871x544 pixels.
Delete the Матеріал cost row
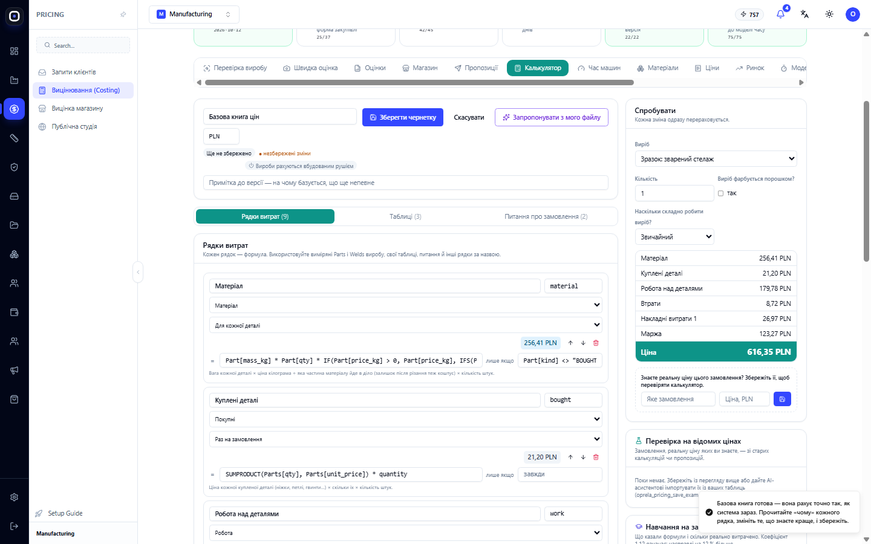596,343
